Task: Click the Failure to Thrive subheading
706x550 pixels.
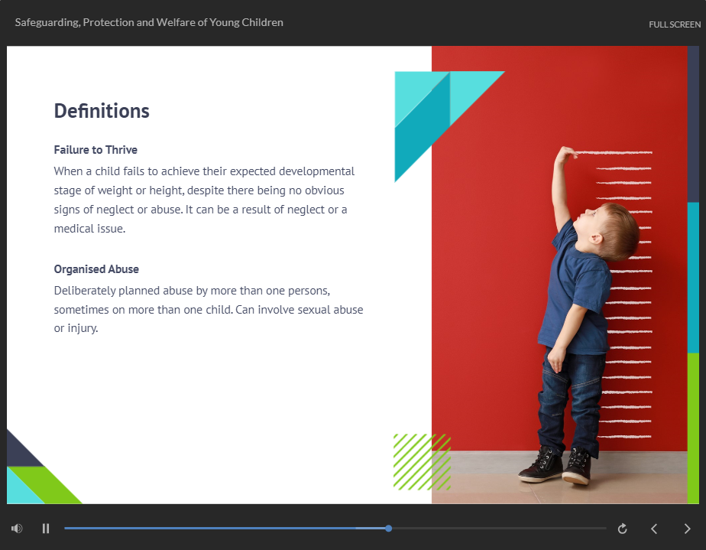Action: 96,150
